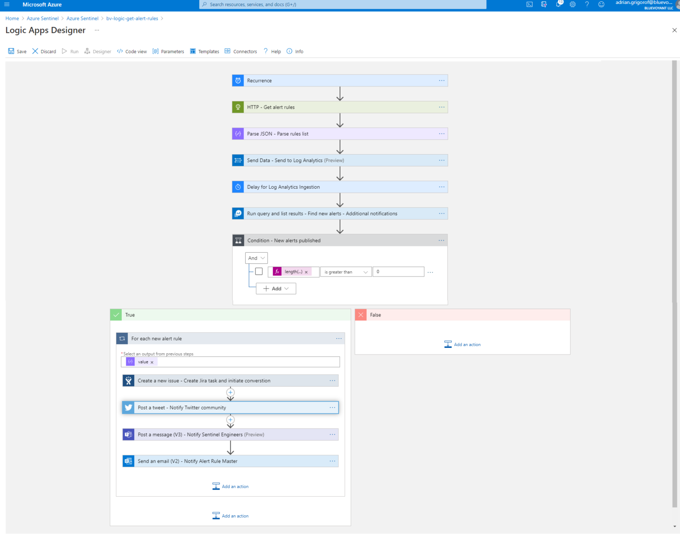This screenshot has width=680, height=534.
Task: Open Azure Cloud Shell from top bar
Action: 529,4
